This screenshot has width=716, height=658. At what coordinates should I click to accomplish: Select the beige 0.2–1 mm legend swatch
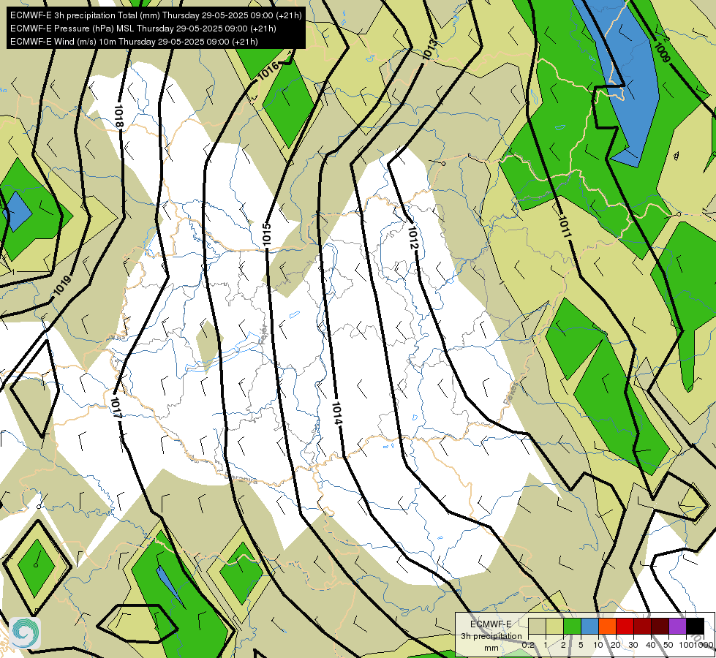537,626
